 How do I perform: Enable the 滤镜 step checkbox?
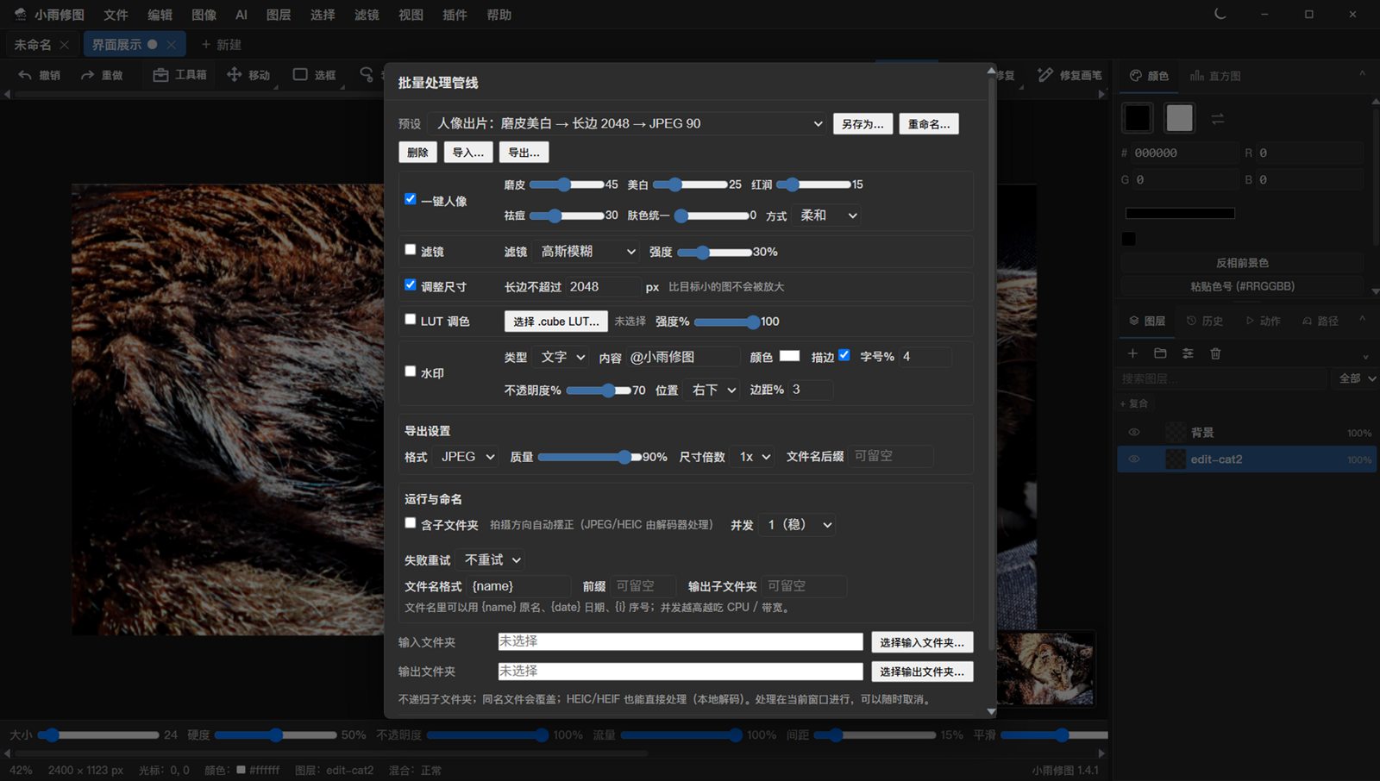pos(411,250)
